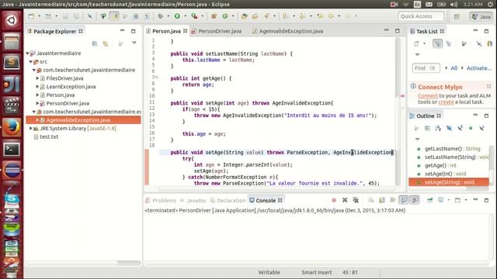Toggle Show Console When Standard Out Changes
Viewport: 497px width, 279px height.
coord(404,200)
